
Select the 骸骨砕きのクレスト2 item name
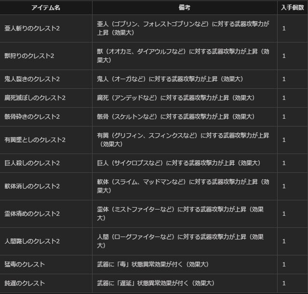32,117
